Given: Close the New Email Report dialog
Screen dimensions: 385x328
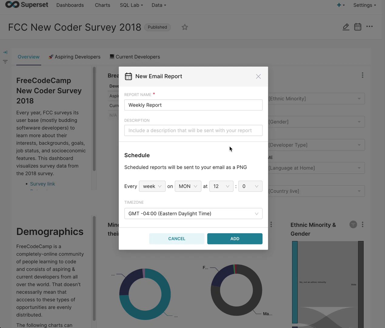Looking at the screenshot, I should [258, 77].
